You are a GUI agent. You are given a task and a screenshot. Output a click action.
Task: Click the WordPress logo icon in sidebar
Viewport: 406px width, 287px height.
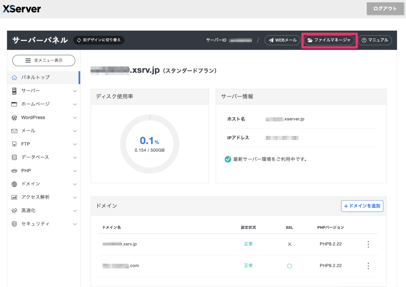tap(14, 117)
